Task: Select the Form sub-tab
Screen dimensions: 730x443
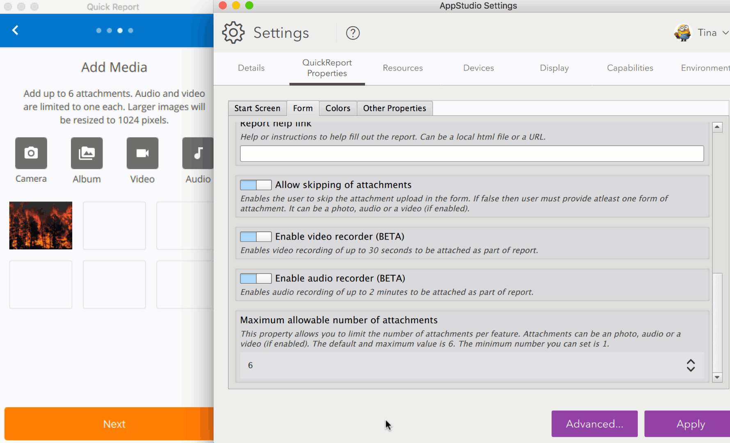Action: click(303, 108)
